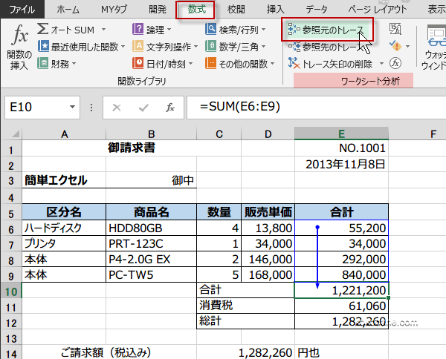The height and width of the screenshot is (359, 446).
Task: Click the 消費税 label cell
Action: (246, 306)
